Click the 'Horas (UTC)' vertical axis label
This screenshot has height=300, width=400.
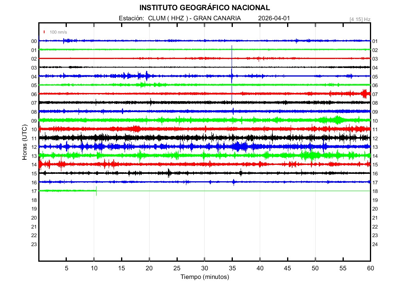pyautogui.click(x=24, y=143)
